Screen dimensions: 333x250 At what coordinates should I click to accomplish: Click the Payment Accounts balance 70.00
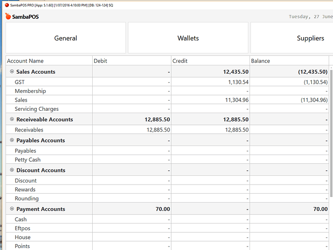click(x=320, y=209)
